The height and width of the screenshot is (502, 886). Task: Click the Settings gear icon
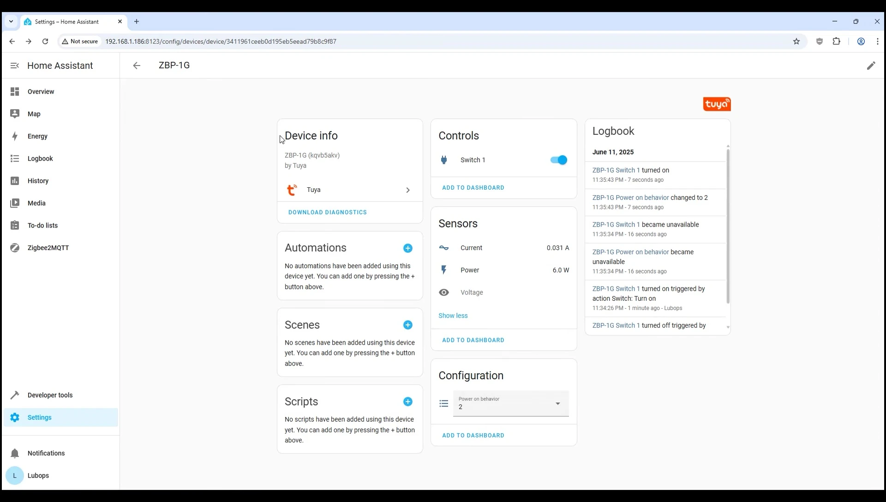coord(15,418)
